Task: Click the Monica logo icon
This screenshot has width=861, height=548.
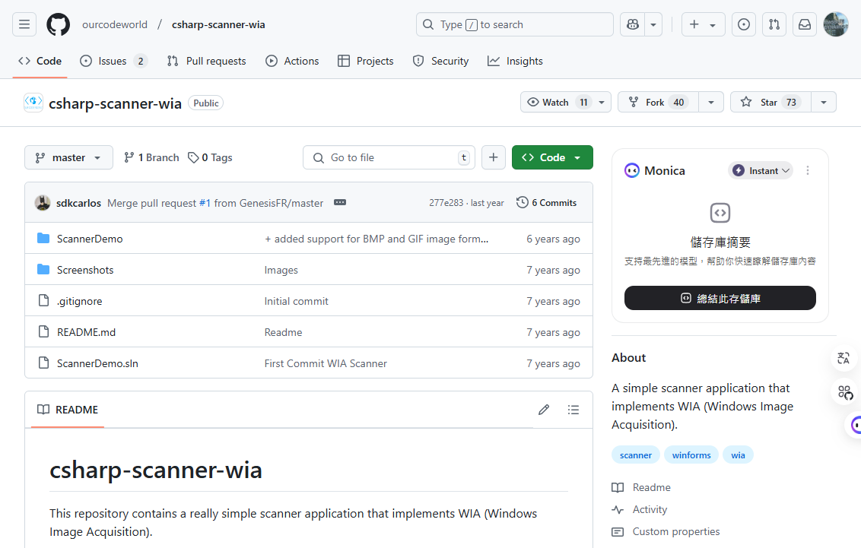Action: coord(632,170)
